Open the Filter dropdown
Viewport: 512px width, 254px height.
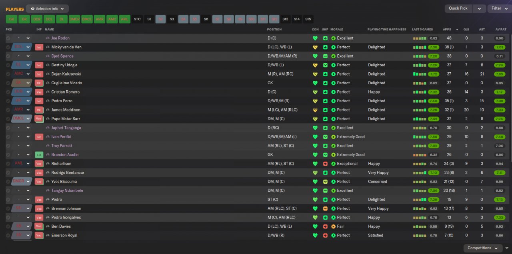pos(499,8)
